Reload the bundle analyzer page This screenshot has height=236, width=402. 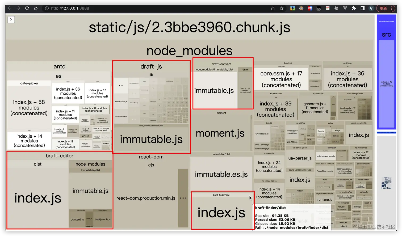pyautogui.click(x=27, y=8)
